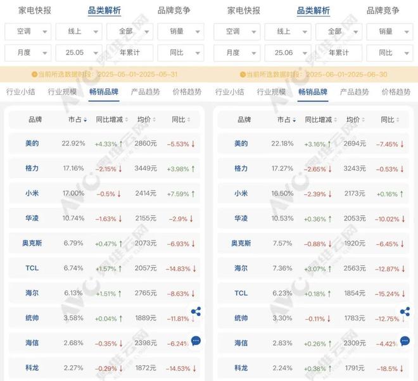Click the 年累计 button in left panel
418x381 pixels.
[x=130, y=53]
